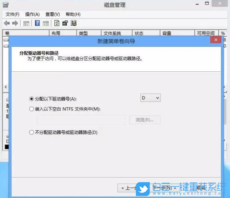Open the 文件(F) menu
This screenshot has width=230, height=198.
tap(13, 14)
